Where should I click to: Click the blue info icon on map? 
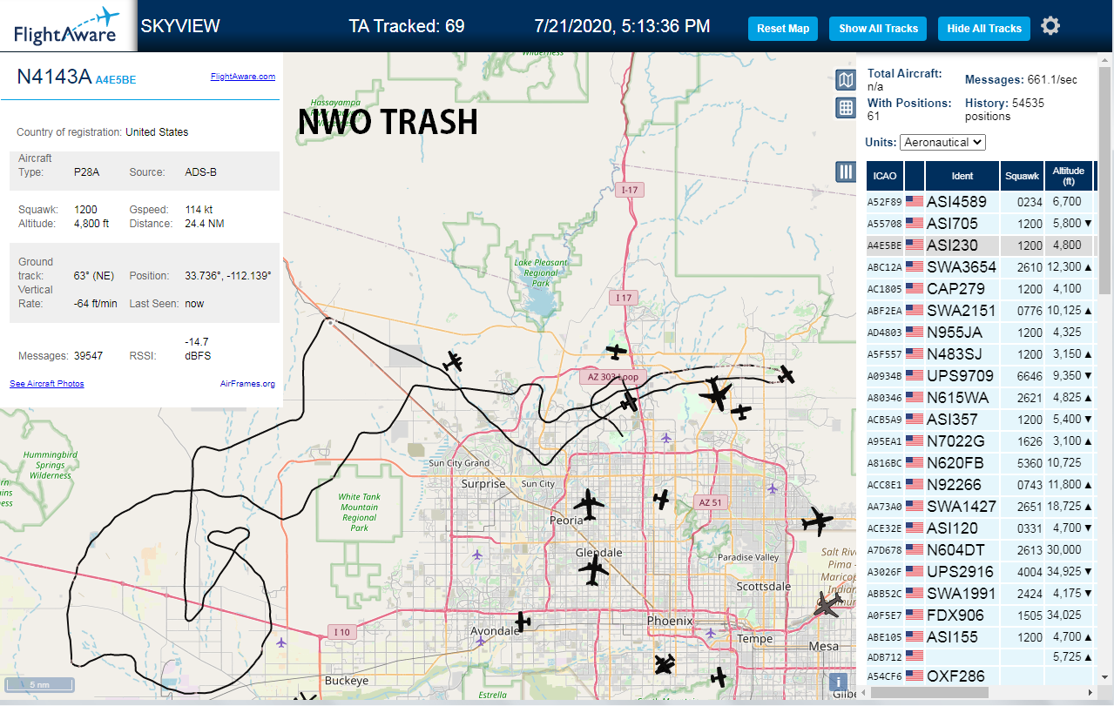[x=838, y=682]
